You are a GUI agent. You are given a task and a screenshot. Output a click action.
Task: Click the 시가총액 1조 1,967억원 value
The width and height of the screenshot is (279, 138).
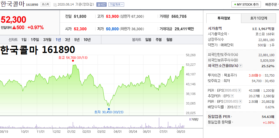pyautogui.click(x=263, y=29)
